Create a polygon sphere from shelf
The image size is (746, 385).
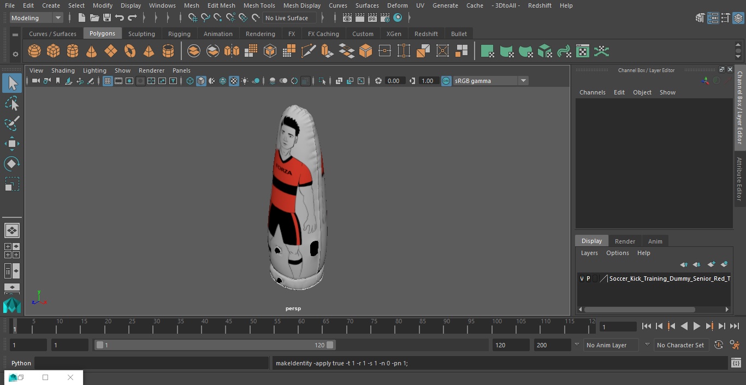point(34,51)
